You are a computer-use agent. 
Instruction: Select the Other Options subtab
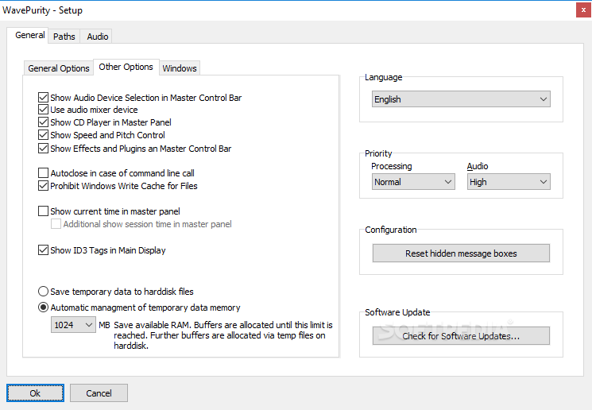pyautogui.click(x=126, y=67)
